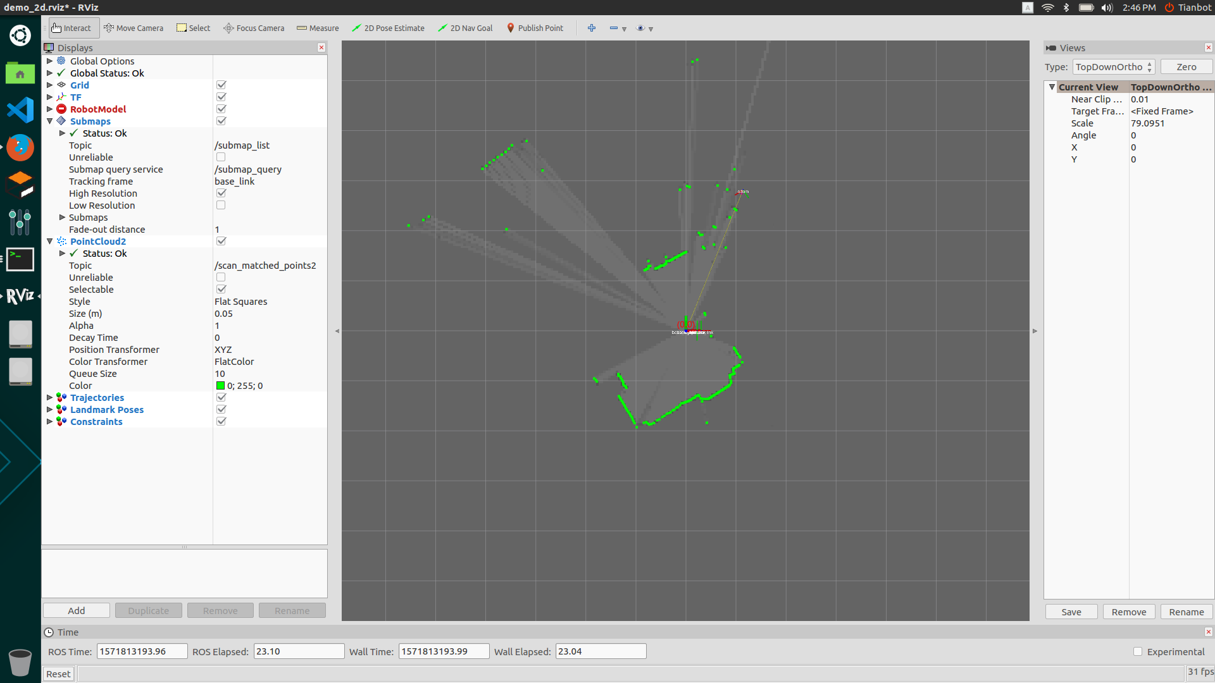Click Rename in the Views panel
Image resolution: width=1215 pixels, height=683 pixels.
(x=1187, y=612)
